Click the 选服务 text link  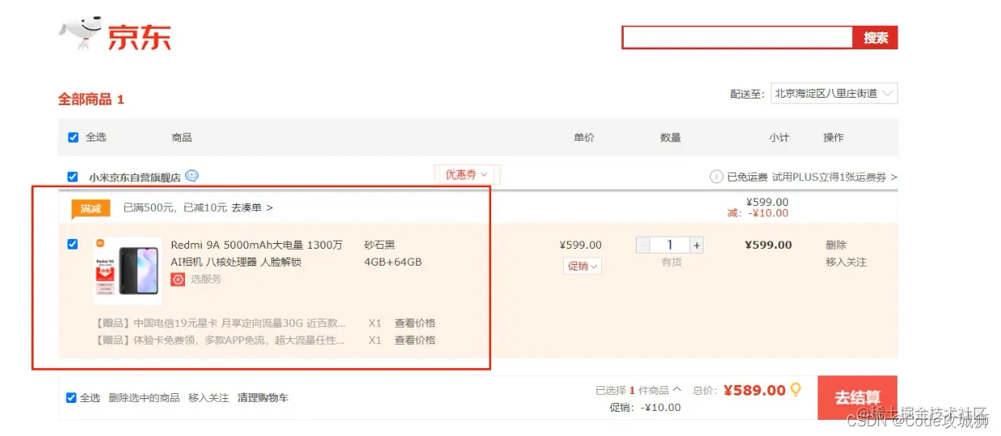point(206,279)
